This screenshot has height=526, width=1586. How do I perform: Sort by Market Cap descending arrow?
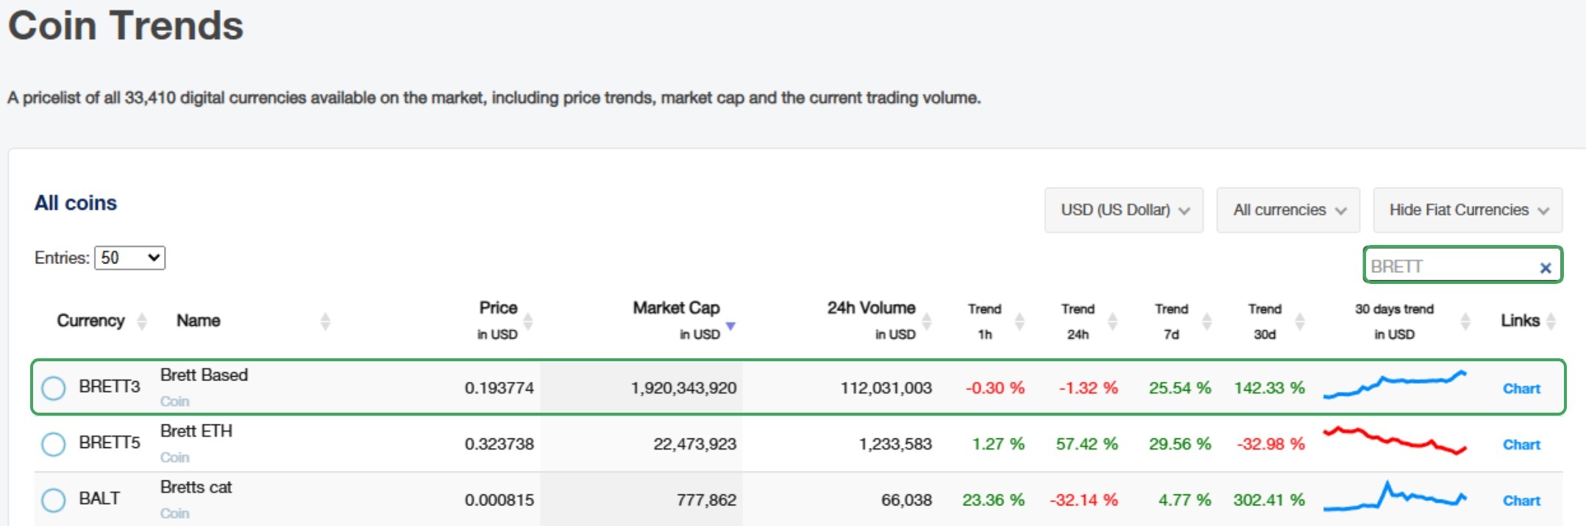(730, 326)
